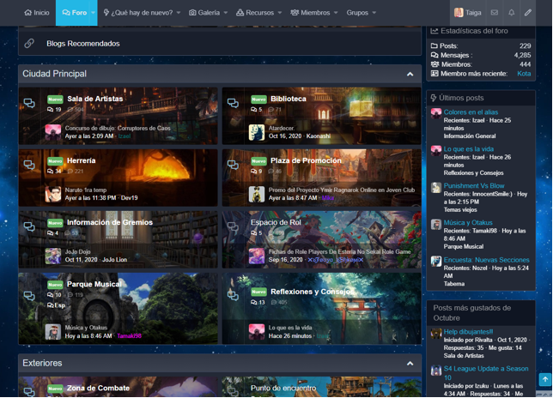Image resolution: width=553 pixels, height=398 pixels.
Task: Expand the Recursos dropdown arrow
Action: click(280, 13)
